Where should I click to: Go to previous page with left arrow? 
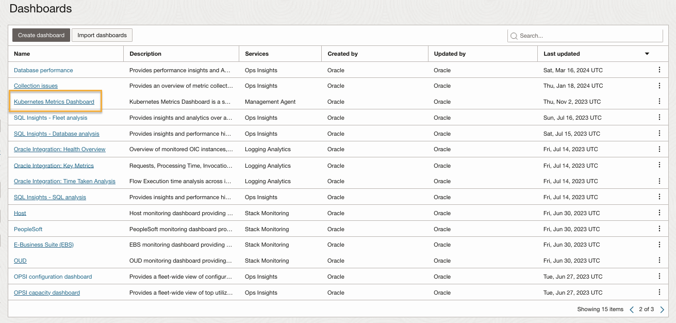[632, 310]
